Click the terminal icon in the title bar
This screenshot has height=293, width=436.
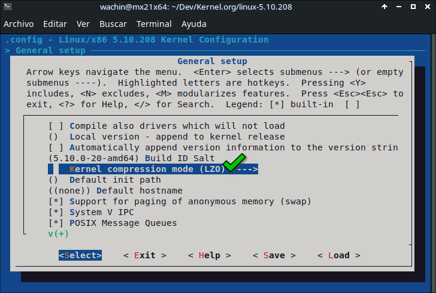[8, 7]
